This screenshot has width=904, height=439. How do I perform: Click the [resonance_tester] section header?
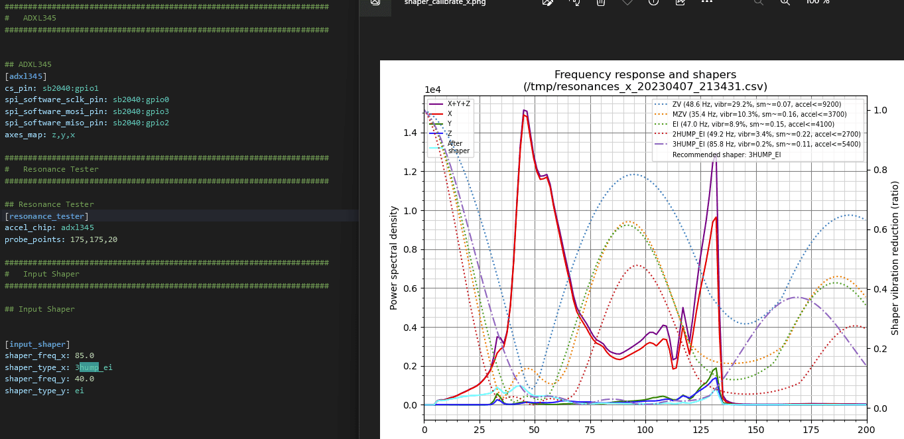point(46,216)
